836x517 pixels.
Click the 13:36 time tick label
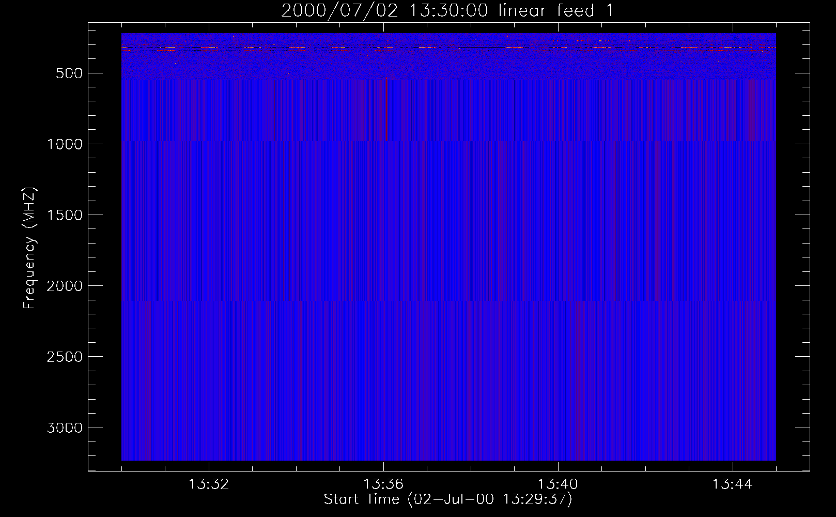coord(383,484)
